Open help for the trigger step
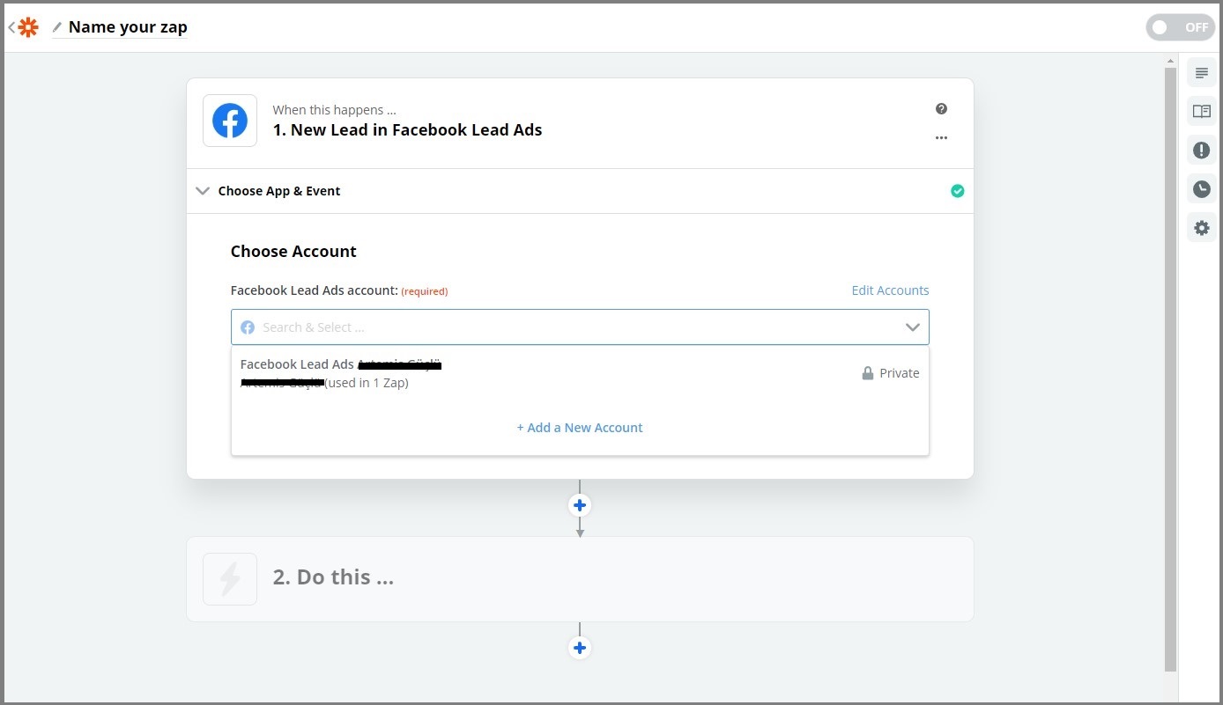Viewport: 1223px width, 705px height. pyautogui.click(x=941, y=109)
